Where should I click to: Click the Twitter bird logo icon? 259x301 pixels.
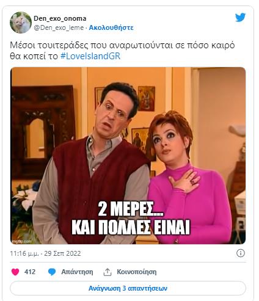[240, 18]
